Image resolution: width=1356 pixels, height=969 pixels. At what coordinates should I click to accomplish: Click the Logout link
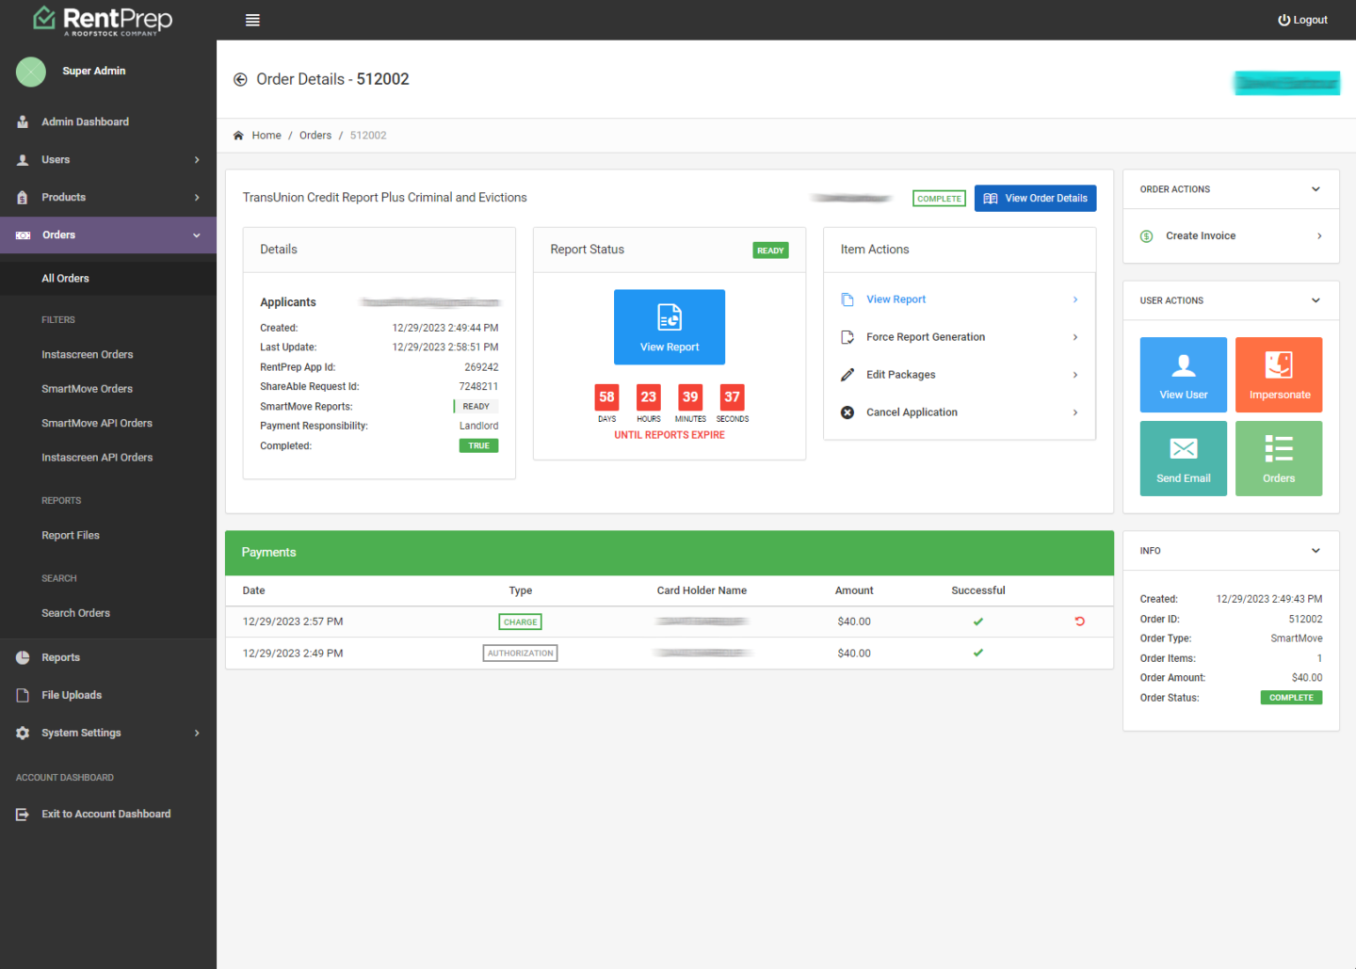tap(1302, 20)
